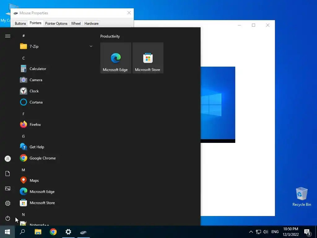Screen dimensions: 317x238
Task: Click the Windows Start button
Action: click(x=7, y=232)
